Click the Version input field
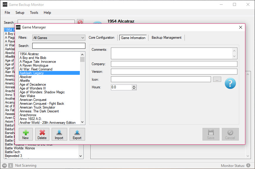Viewport: 255px width, 169px height. pyautogui.click(x=174, y=72)
